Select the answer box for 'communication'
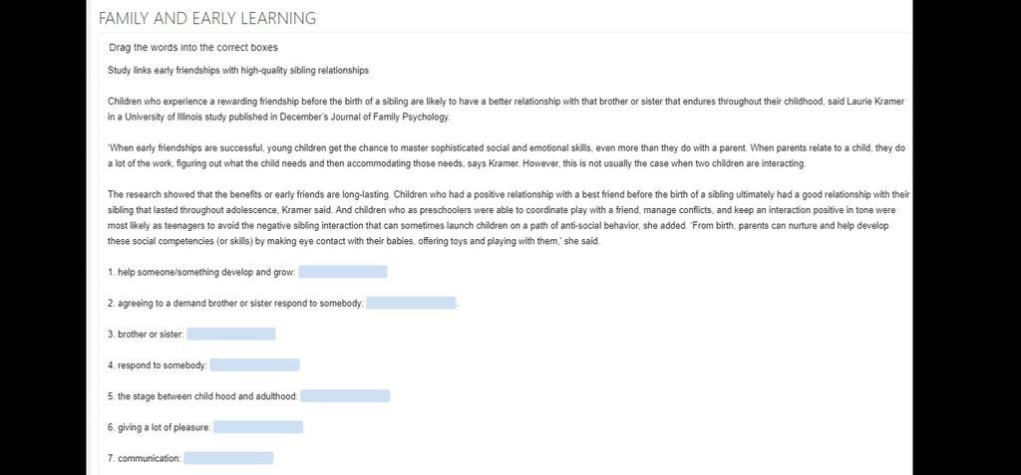This screenshot has width=1021, height=475. point(228,458)
